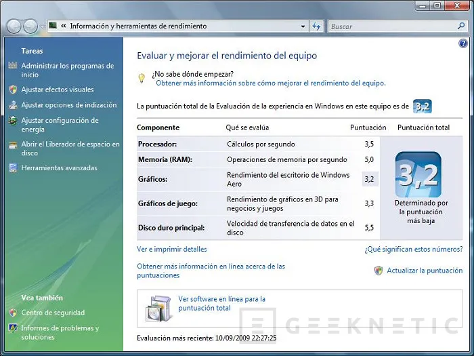Close the window

457,5
